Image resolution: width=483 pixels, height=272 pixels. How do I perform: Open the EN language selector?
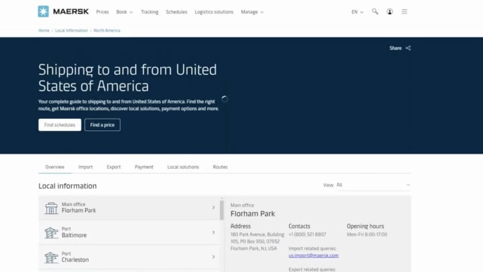point(358,12)
